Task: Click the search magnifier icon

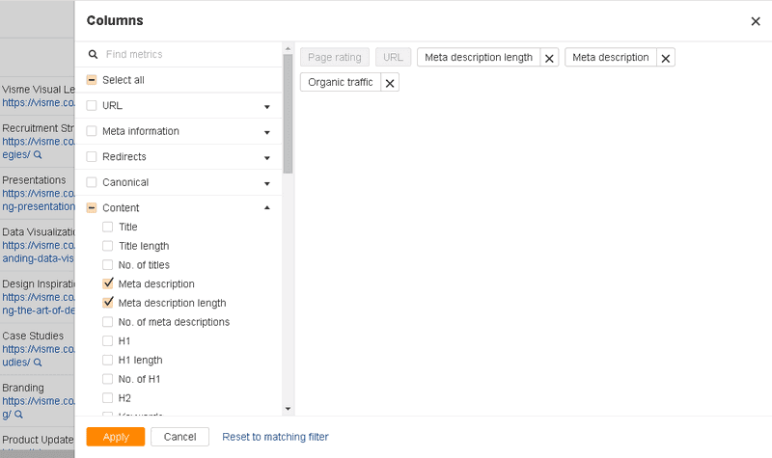Action: [94, 55]
